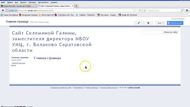
Task: Click the Изменить боковую панель link
Action: 18,64
